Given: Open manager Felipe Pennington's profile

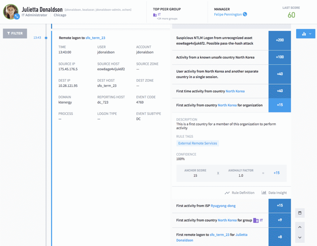Looking at the screenshot, I should tap(228, 14).
